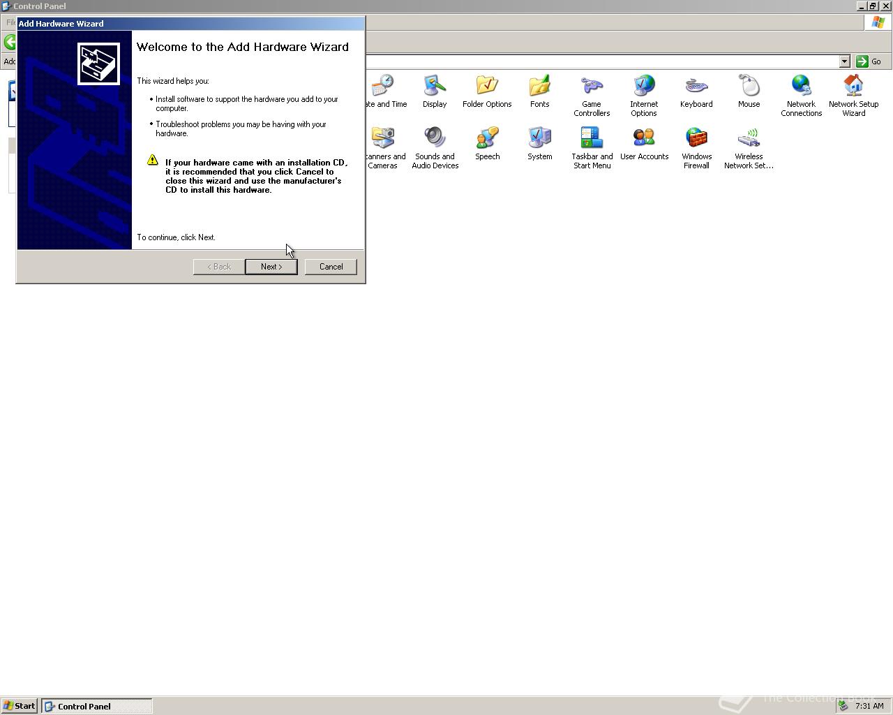Click Next in Add Hardware Wizard
Screen dimensions: 893x715
(x=271, y=267)
